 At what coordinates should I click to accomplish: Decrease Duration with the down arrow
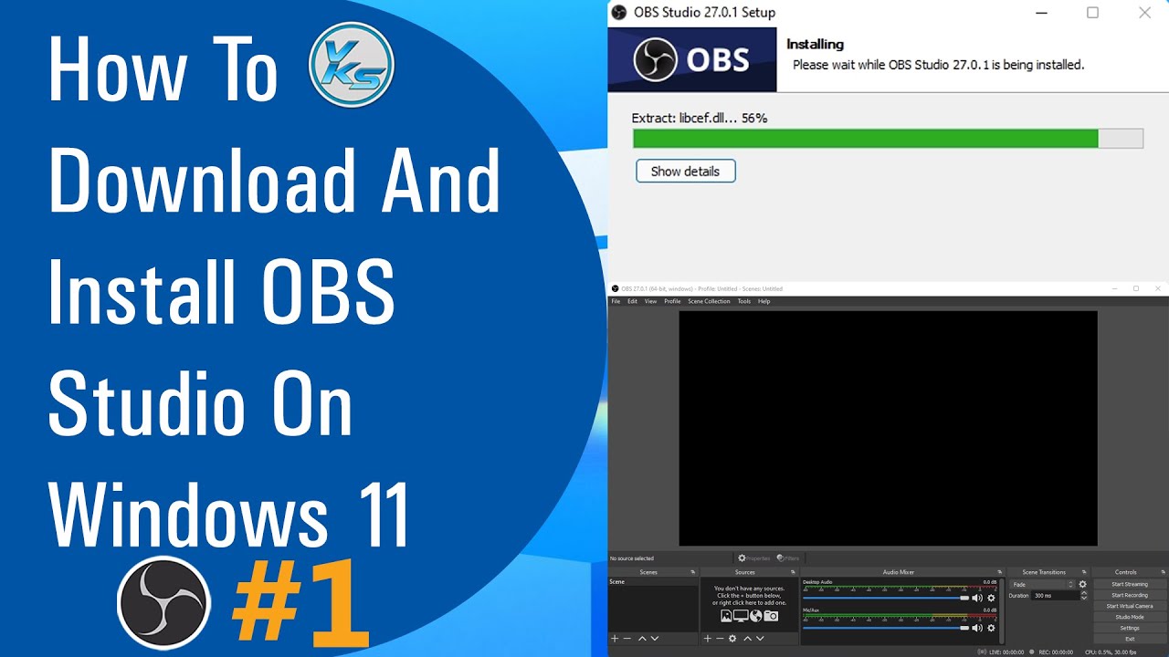click(x=1084, y=599)
